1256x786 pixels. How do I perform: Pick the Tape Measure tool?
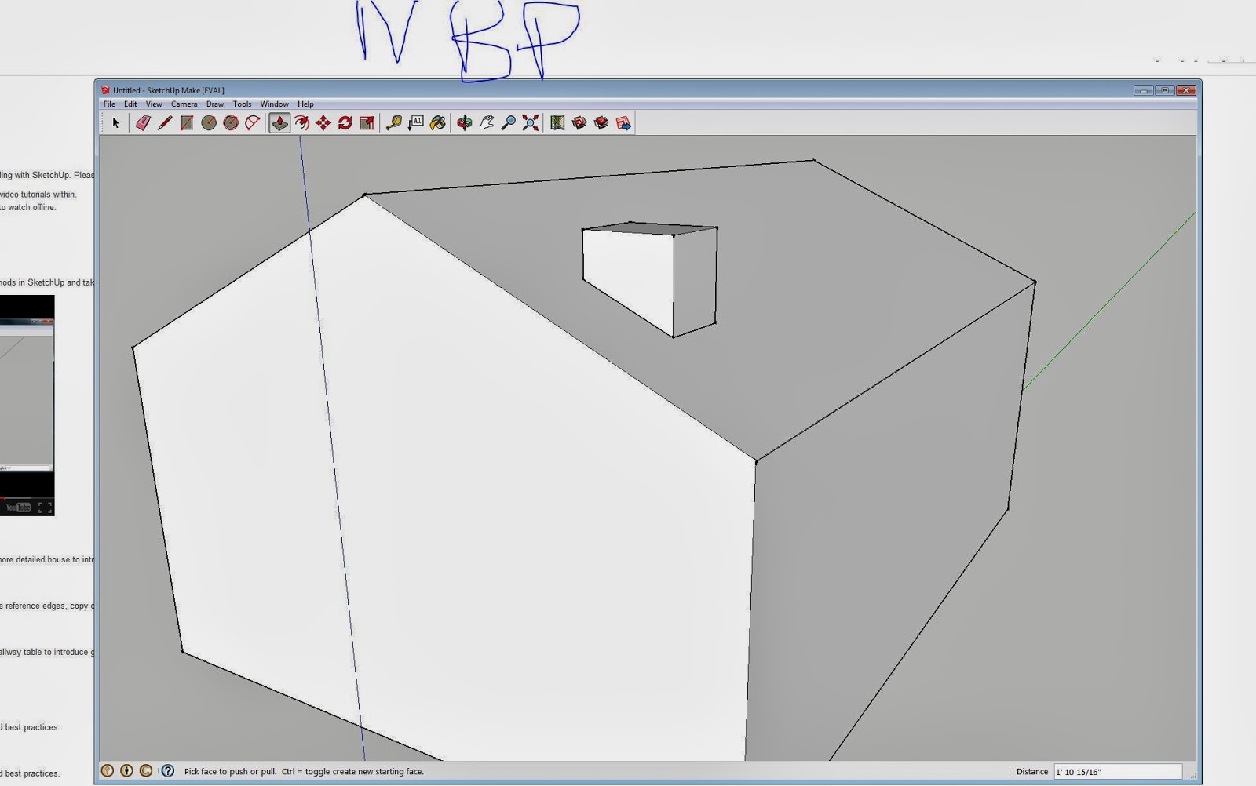click(x=394, y=123)
